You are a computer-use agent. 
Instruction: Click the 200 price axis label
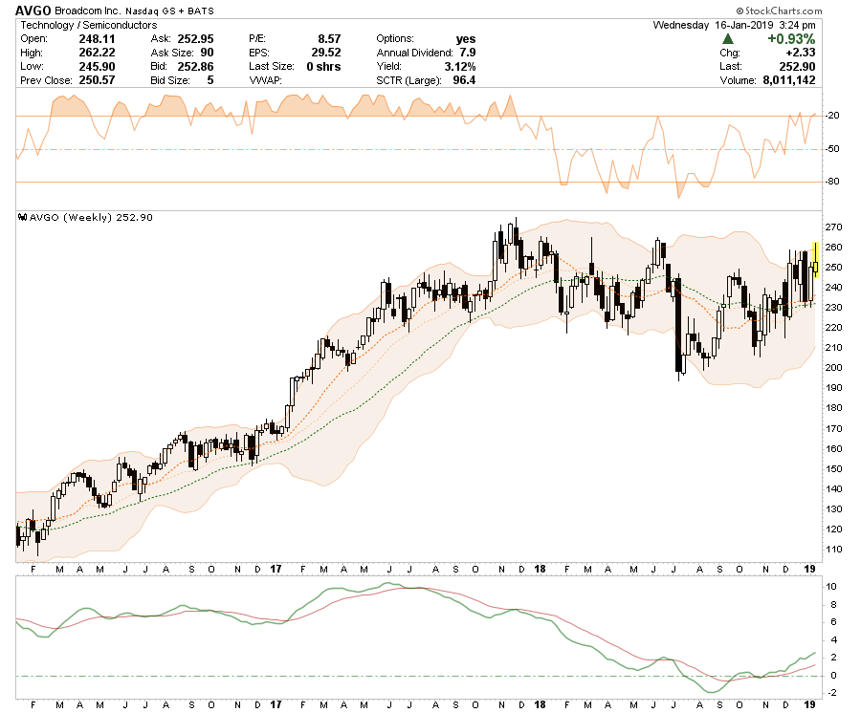[x=833, y=367]
